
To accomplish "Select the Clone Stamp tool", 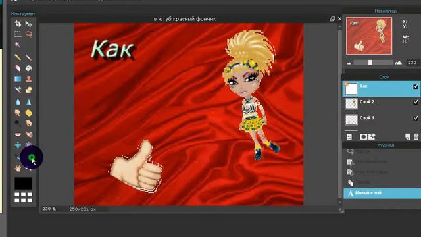I will coord(28,79).
